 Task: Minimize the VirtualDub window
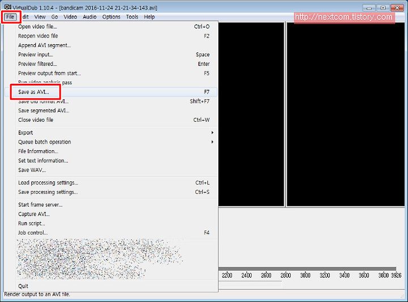pyautogui.click(x=369, y=8)
